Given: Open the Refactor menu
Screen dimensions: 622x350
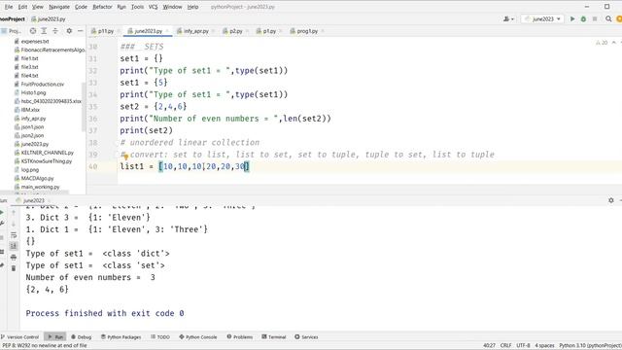Looking at the screenshot, I should coord(102,7).
